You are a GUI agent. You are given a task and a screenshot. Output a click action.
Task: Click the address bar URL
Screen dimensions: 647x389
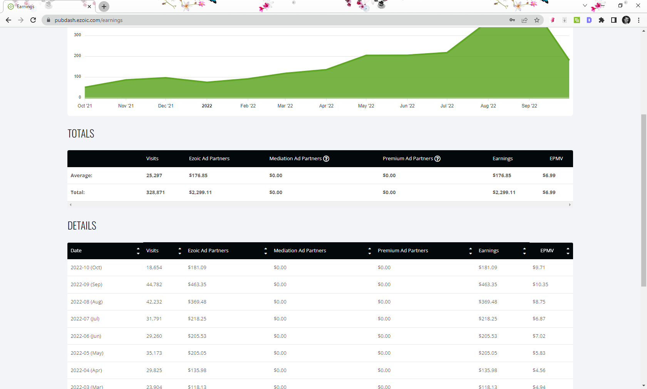[x=89, y=20]
